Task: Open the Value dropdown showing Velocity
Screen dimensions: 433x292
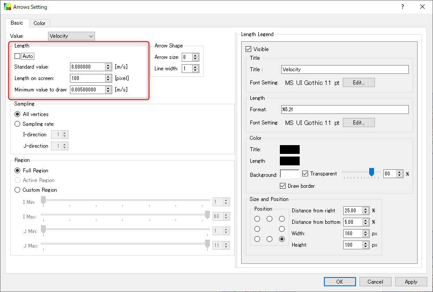Action: 71,36
